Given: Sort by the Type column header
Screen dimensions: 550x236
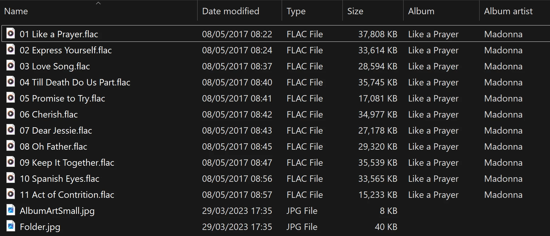Looking at the screenshot, I should click(296, 11).
